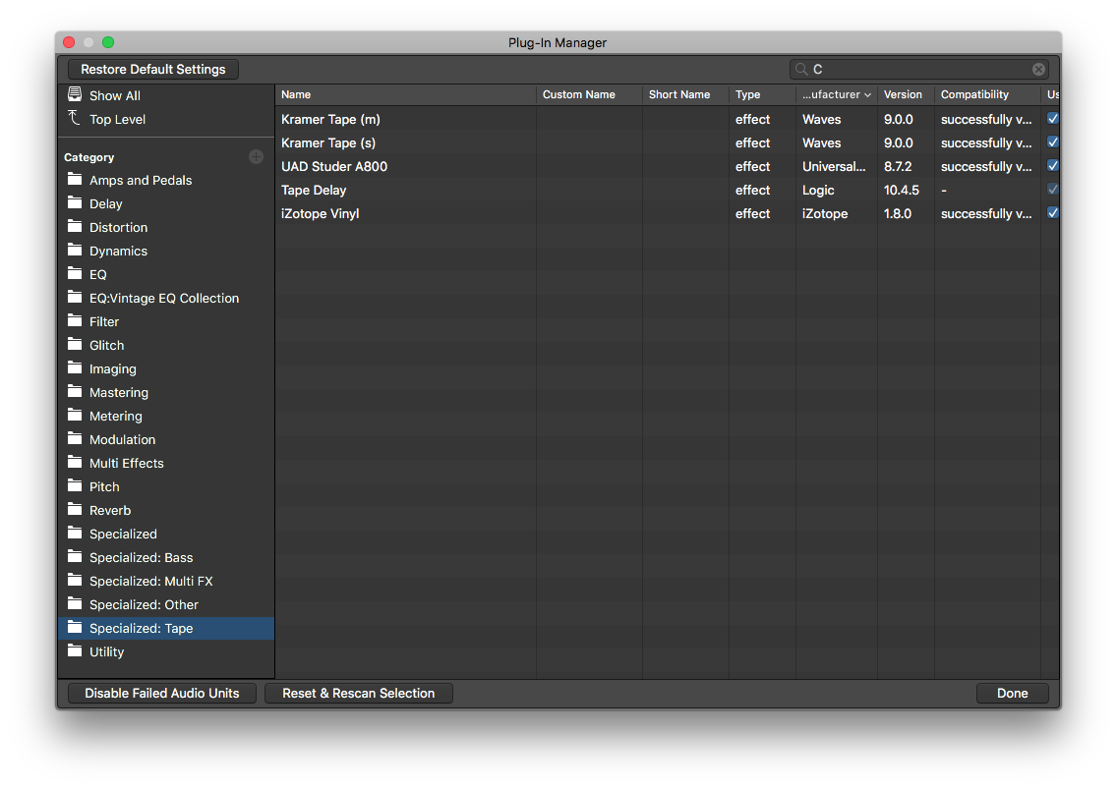
Task: Select the Top Level view icon
Action: 75,118
